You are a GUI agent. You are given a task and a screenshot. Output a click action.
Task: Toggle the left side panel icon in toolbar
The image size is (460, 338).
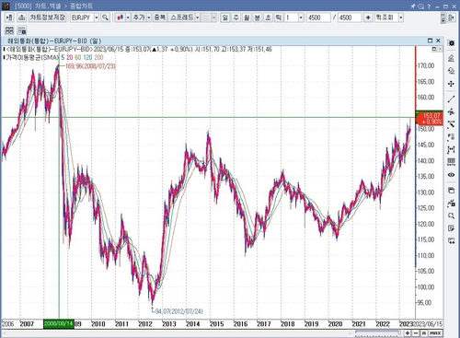[9, 17]
